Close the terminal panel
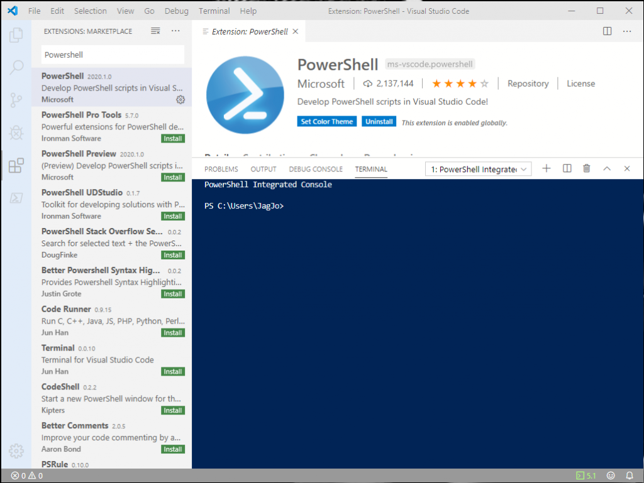 (x=627, y=168)
